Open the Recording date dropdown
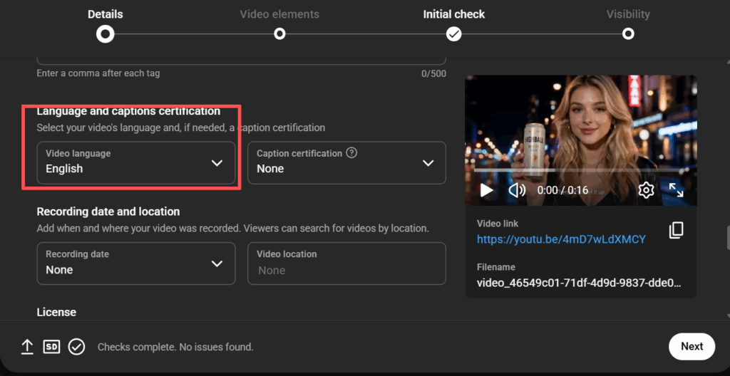 click(135, 263)
